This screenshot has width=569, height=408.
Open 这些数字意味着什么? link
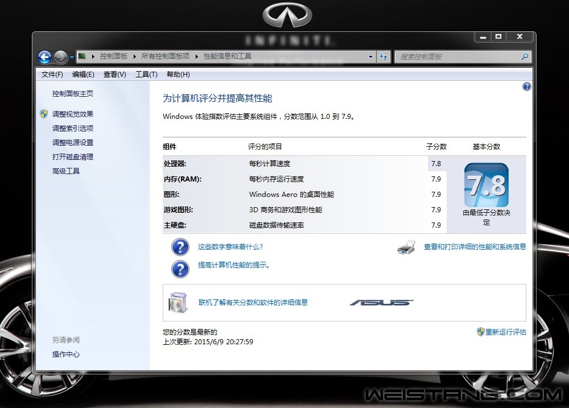230,247
